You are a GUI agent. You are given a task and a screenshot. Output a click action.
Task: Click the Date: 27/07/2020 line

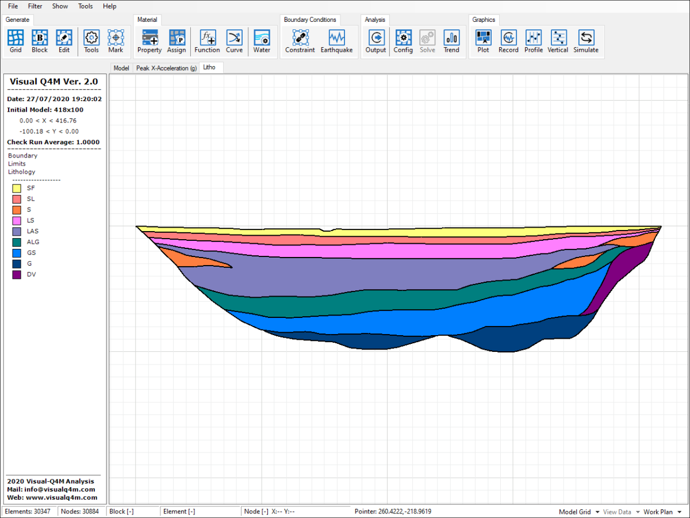point(54,99)
